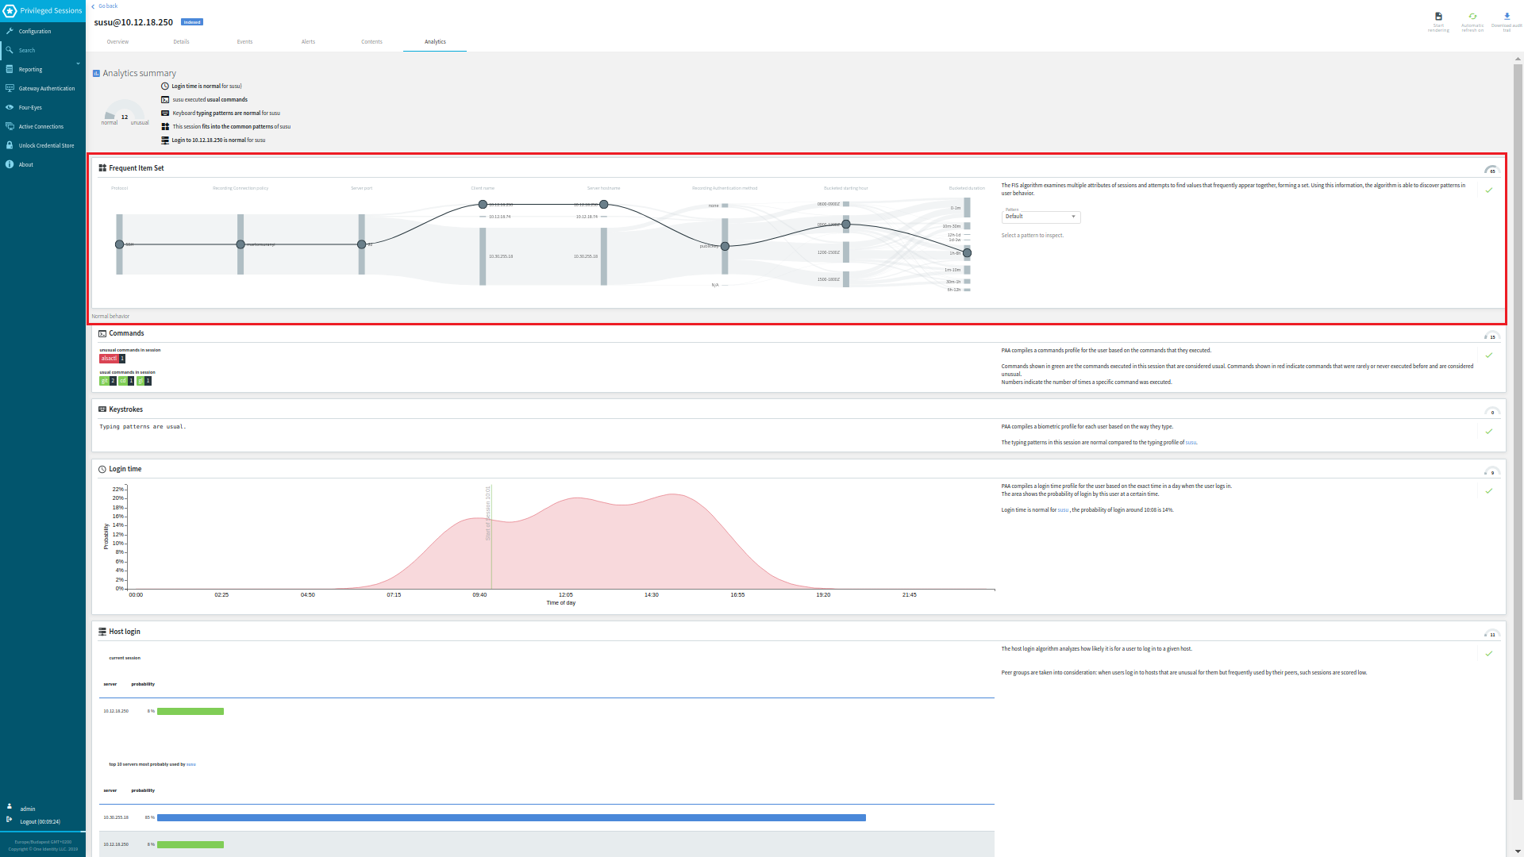The width and height of the screenshot is (1524, 857).
Task: Click the Keystrokes section keyboard icon
Action: (x=102, y=409)
